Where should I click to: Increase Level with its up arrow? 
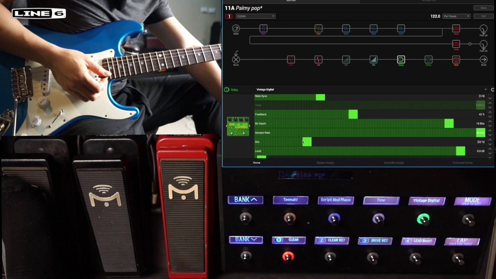pos(490,149)
